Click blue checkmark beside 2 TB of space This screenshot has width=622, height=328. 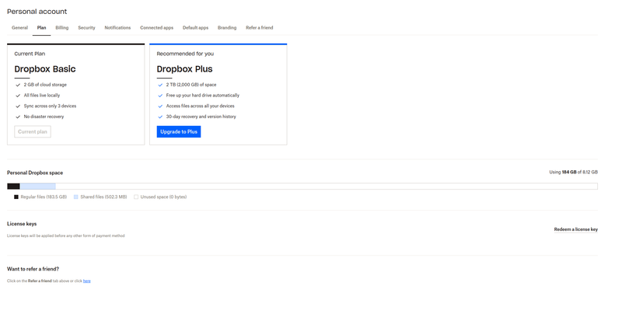click(160, 85)
